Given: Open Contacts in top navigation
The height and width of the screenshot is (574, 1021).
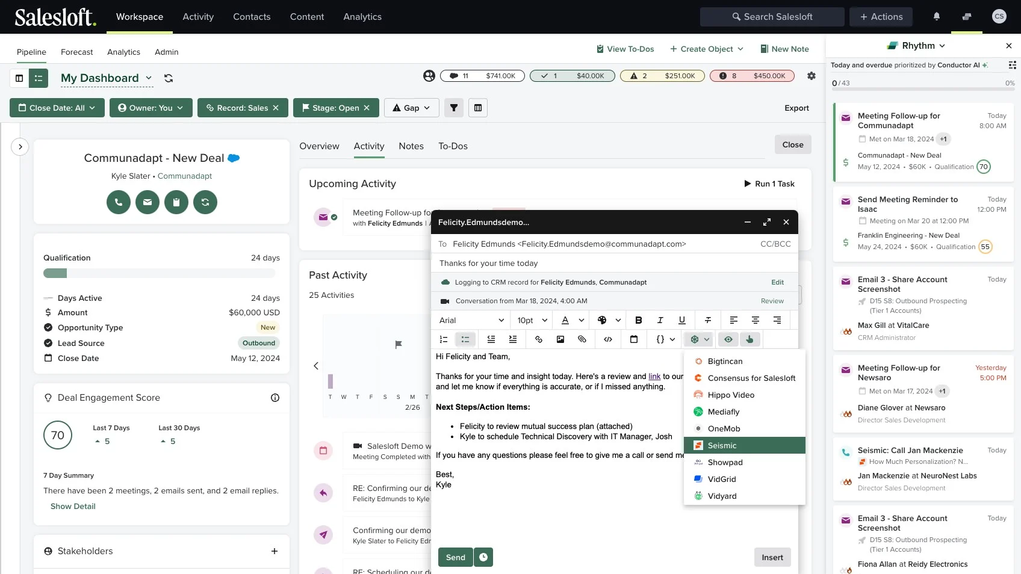Looking at the screenshot, I should [x=252, y=17].
